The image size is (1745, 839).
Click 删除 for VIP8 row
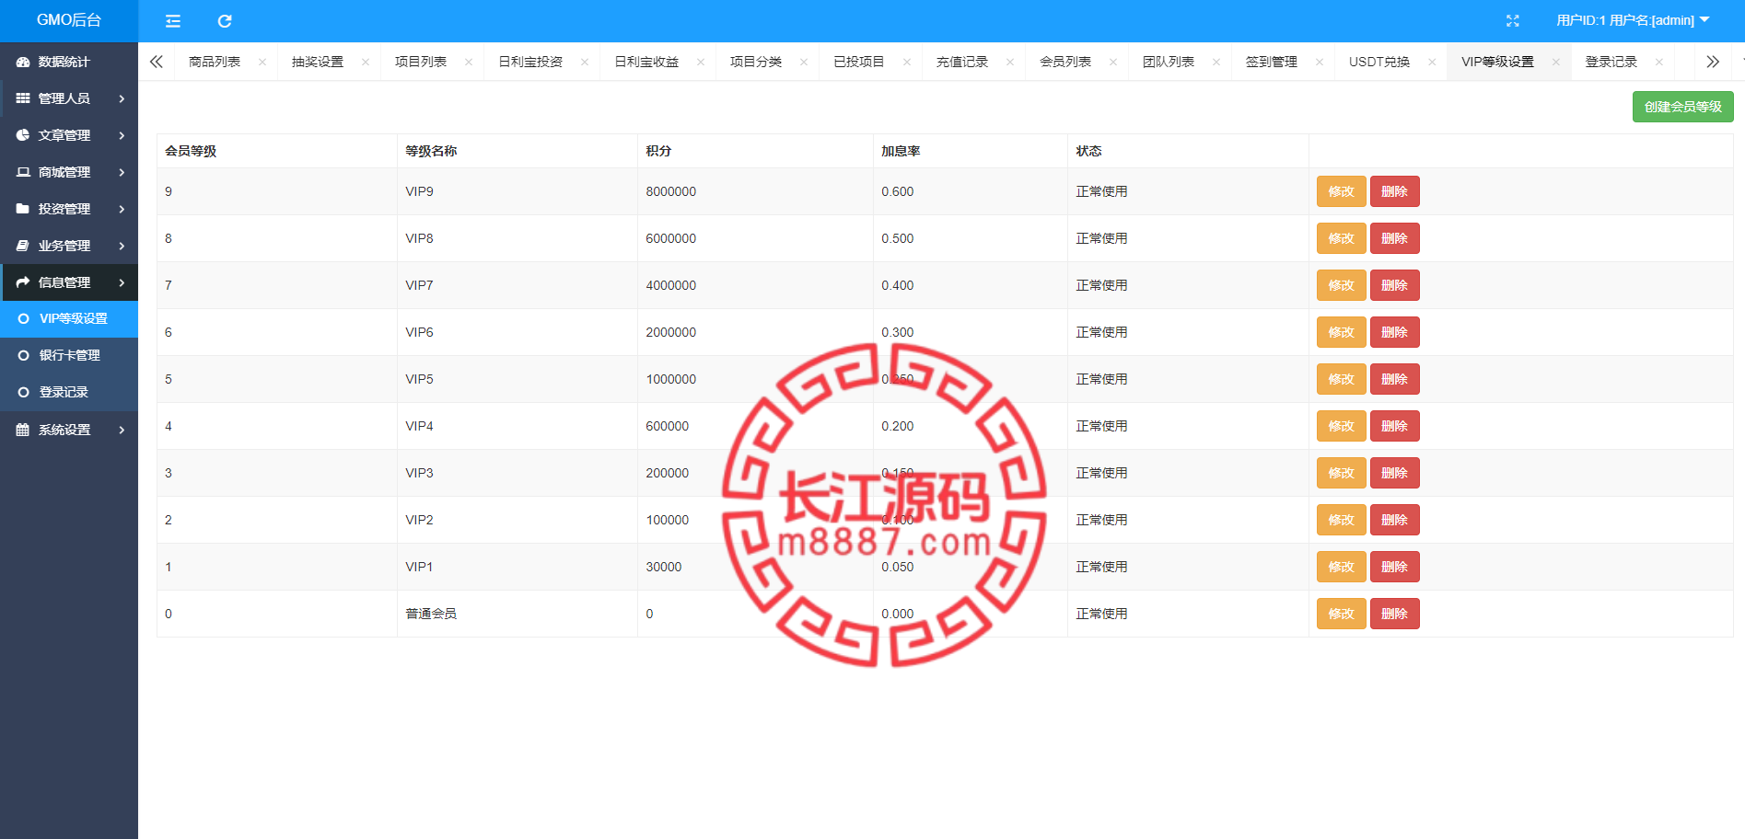coord(1394,238)
